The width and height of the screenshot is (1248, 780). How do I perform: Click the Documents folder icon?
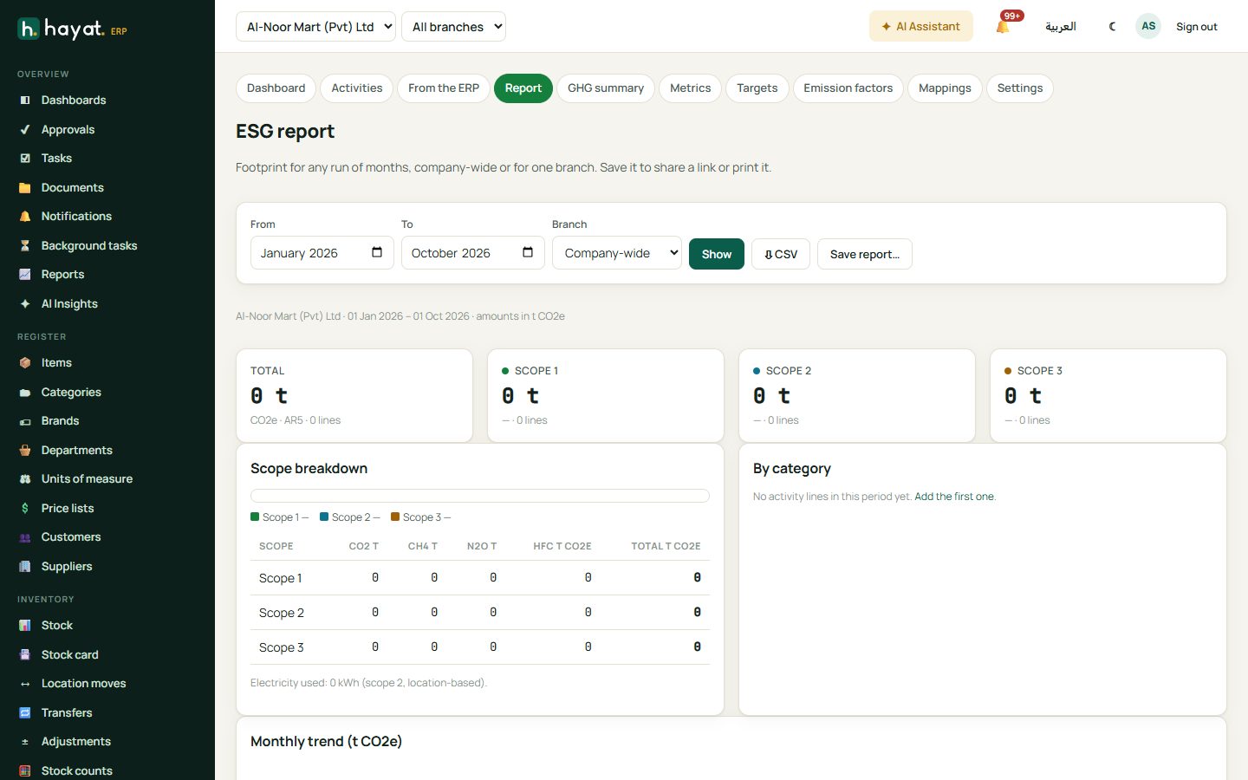[25, 188]
